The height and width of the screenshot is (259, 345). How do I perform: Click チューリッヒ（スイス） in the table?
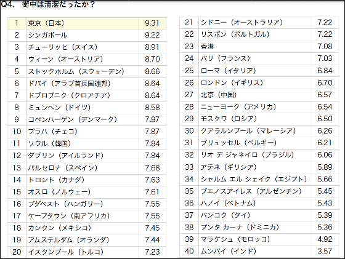tap(63, 47)
